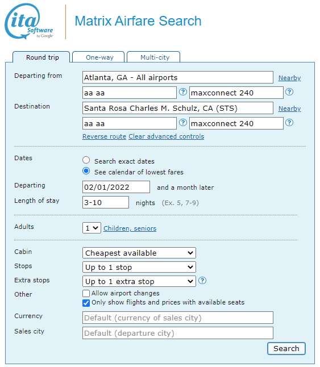The width and height of the screenshot is (320, 367).
Task: Select Search exact dates radio option
Action: point(86,160)
